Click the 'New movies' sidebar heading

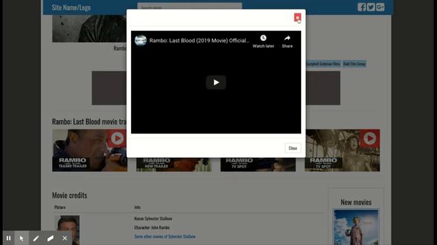[356, 202]
